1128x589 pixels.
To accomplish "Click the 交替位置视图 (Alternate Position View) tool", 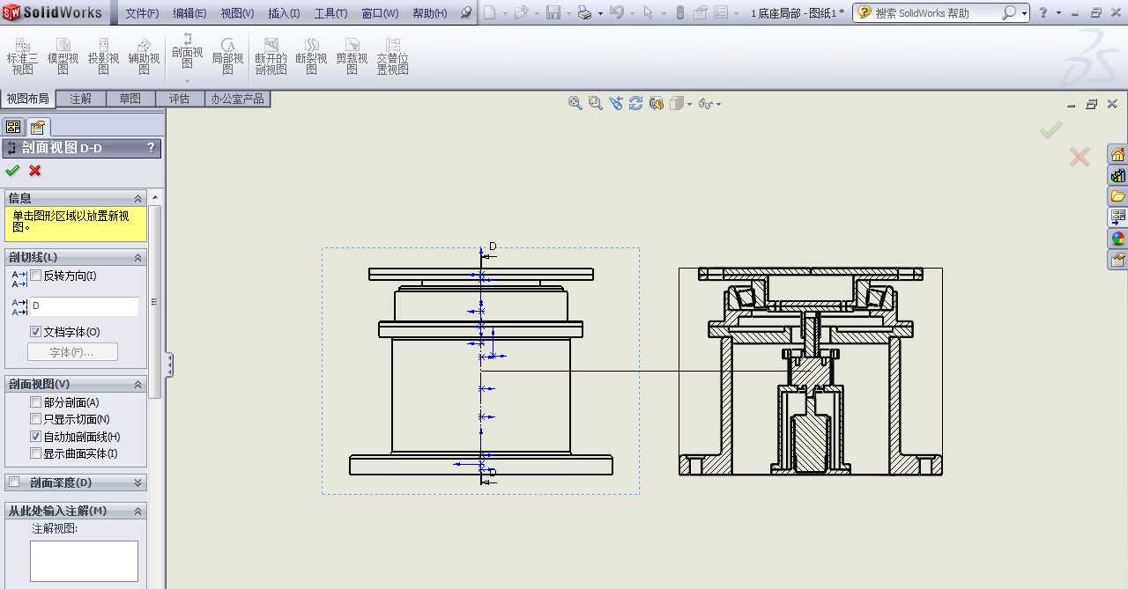I will (392, 56).
